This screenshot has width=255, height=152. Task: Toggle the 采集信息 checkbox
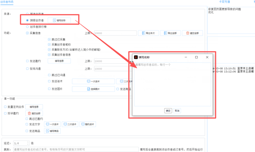point(27,33)
